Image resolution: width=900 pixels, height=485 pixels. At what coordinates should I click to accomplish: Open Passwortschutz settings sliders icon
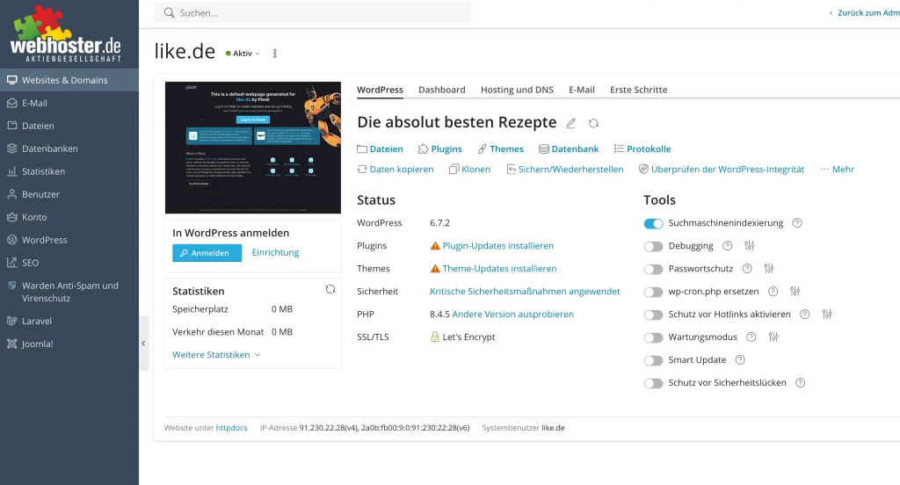coord(769,269)
